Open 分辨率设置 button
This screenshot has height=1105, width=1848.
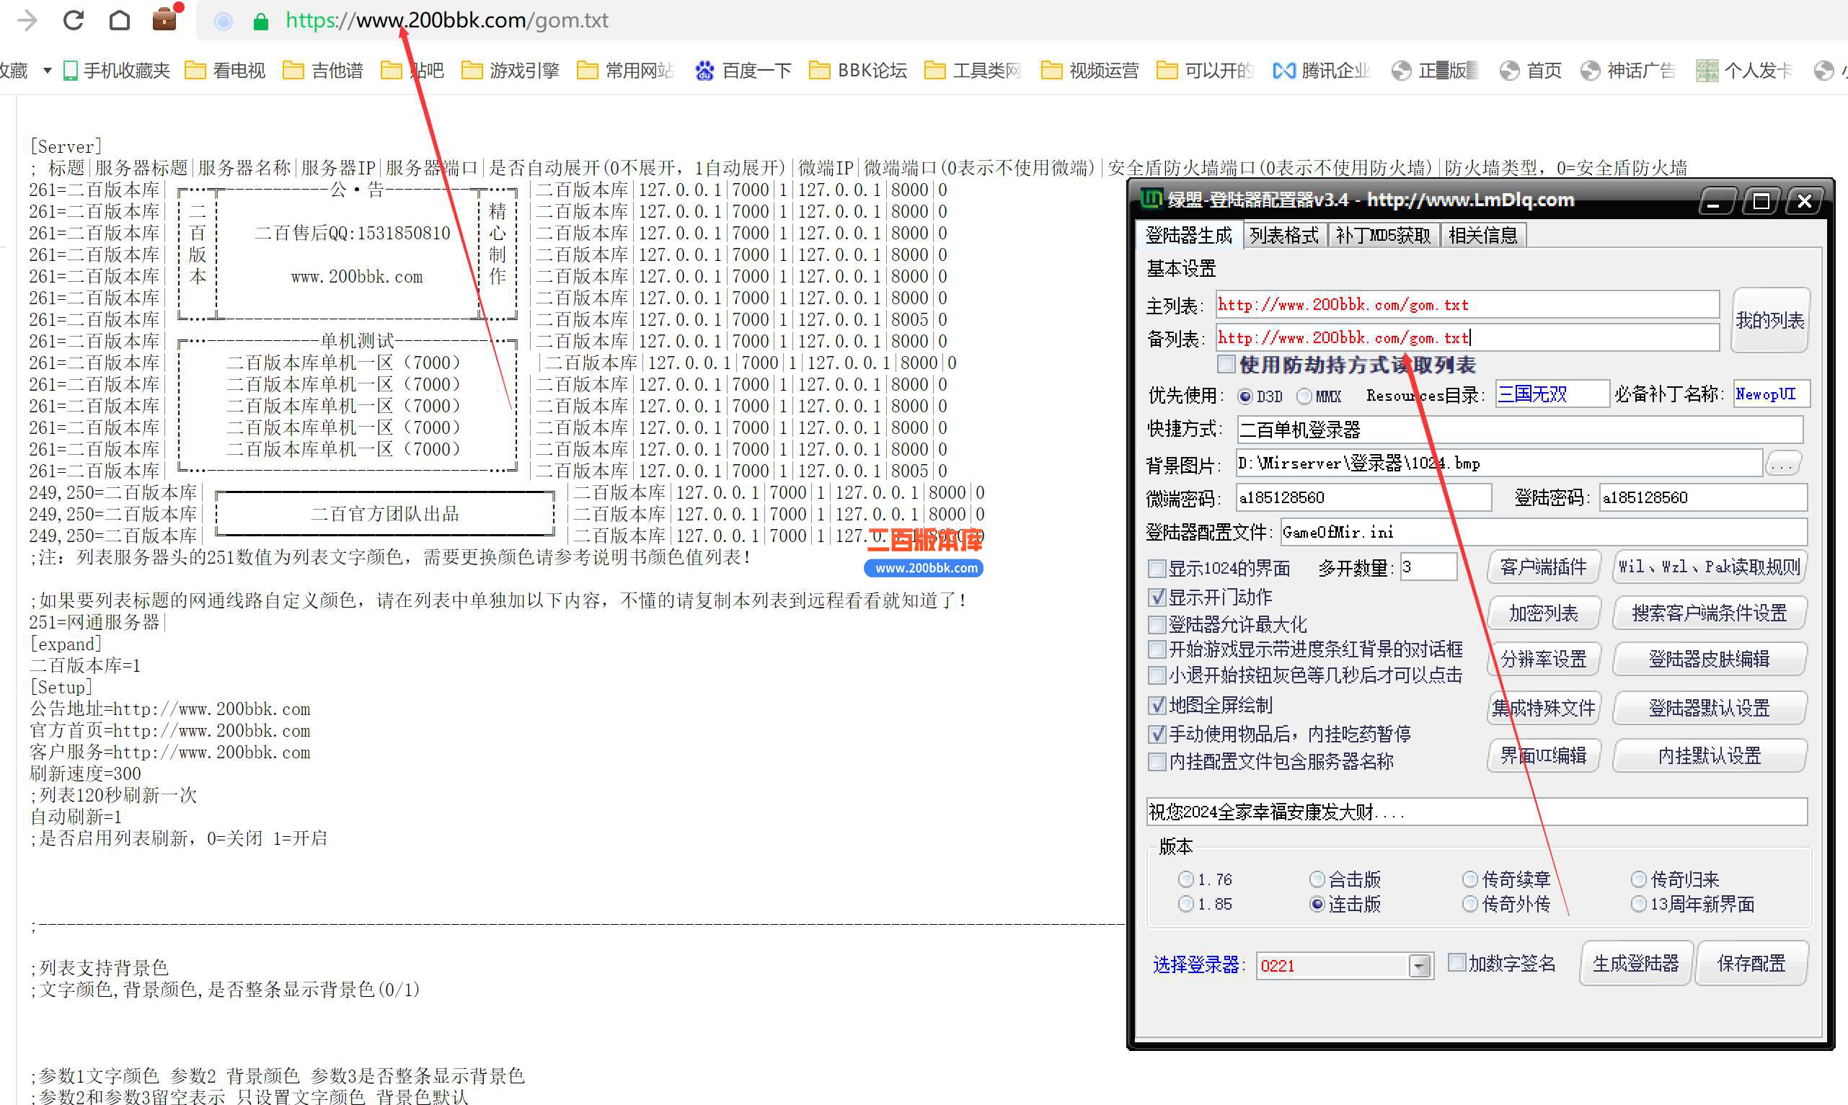(x=1543, y=660)
